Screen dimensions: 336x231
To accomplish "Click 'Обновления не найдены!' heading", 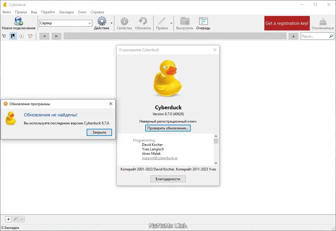I will pos(51,115).
